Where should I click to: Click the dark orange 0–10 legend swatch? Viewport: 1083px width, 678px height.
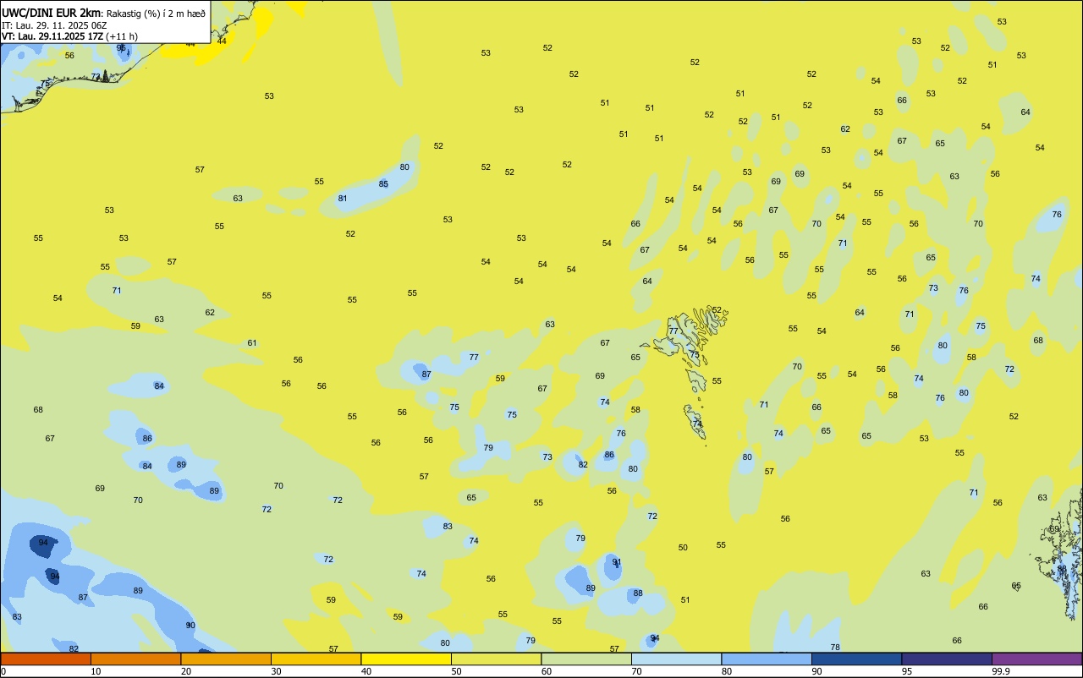pyautogui.click(x=46, y=659)
